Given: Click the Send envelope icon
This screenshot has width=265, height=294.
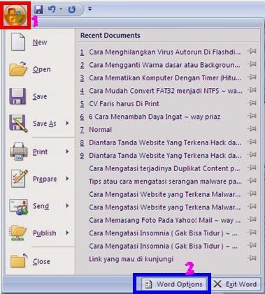Looking at the screenshot, I should coord(19,206).
